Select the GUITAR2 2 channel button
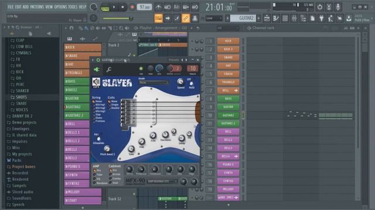This screenshot has width=375, height=210. [x=228, y=123]
